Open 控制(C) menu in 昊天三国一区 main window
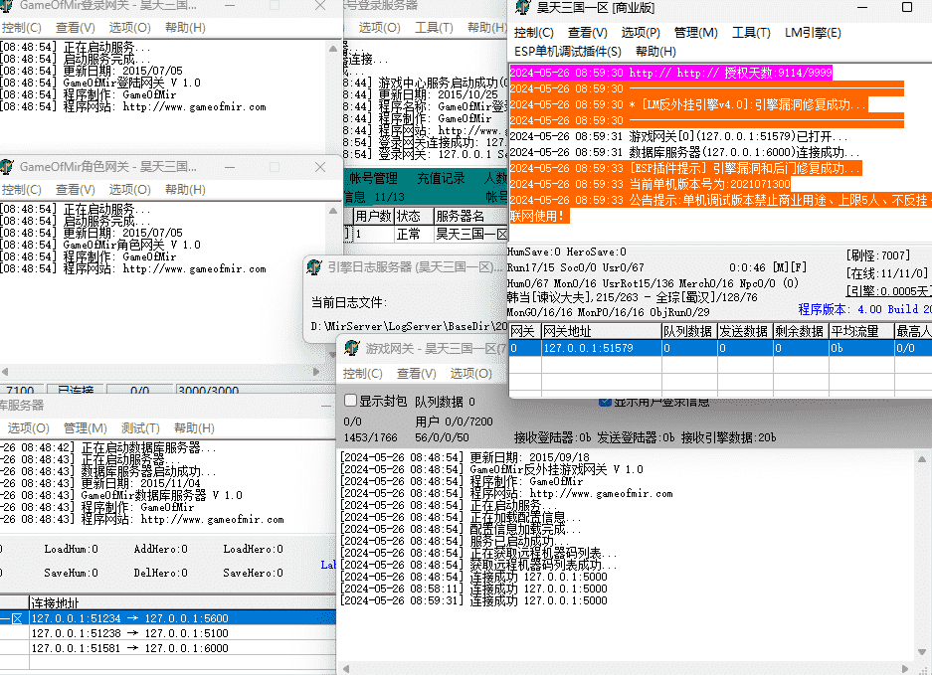Image resolution: width=932 pixels, height=675 pixels. [534, 33]
